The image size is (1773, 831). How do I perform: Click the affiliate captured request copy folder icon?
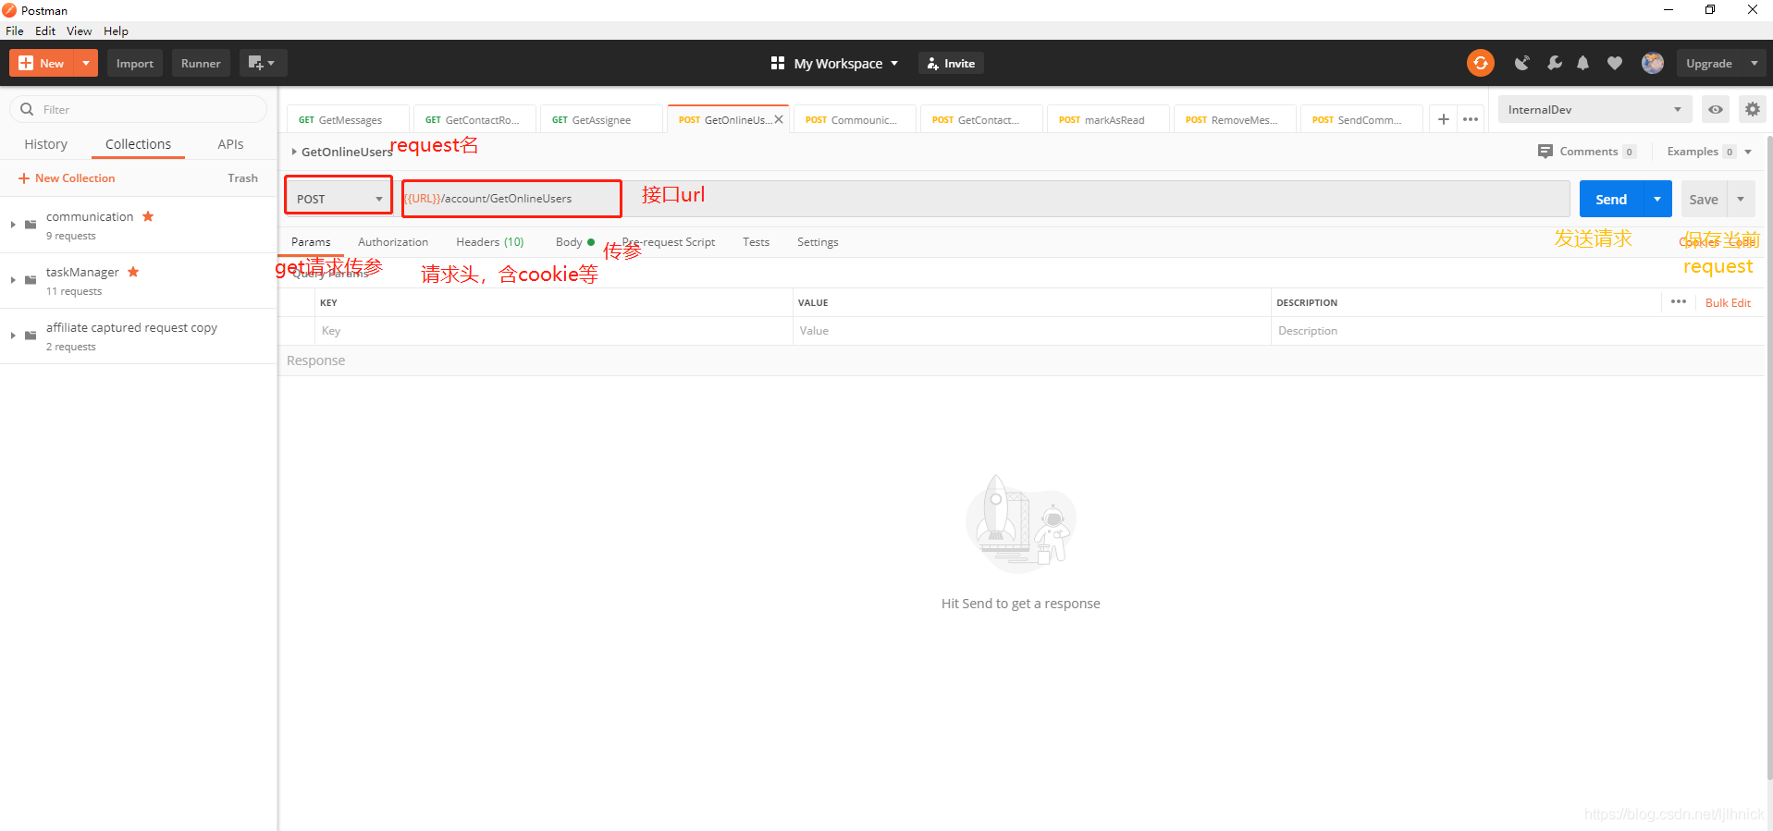(31, 336)
